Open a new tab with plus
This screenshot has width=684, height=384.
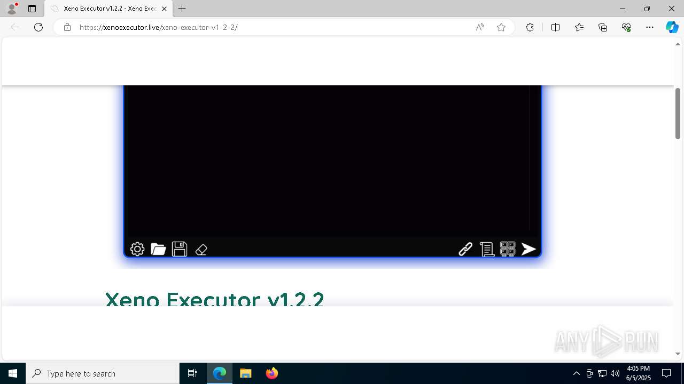pos(182,9)
